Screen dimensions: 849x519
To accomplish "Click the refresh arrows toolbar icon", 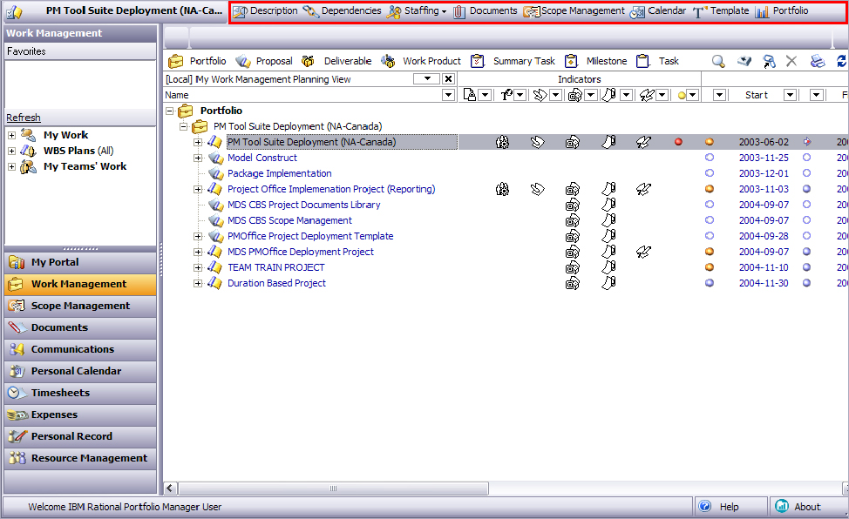I will coord(842,61).
